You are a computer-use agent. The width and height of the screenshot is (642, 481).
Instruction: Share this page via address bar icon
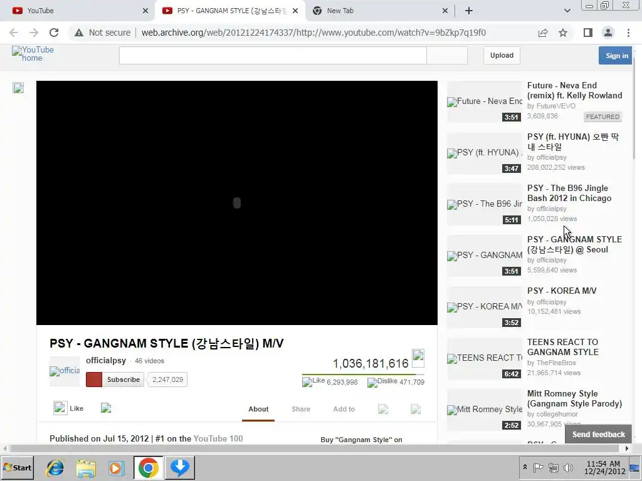[543, 33]
